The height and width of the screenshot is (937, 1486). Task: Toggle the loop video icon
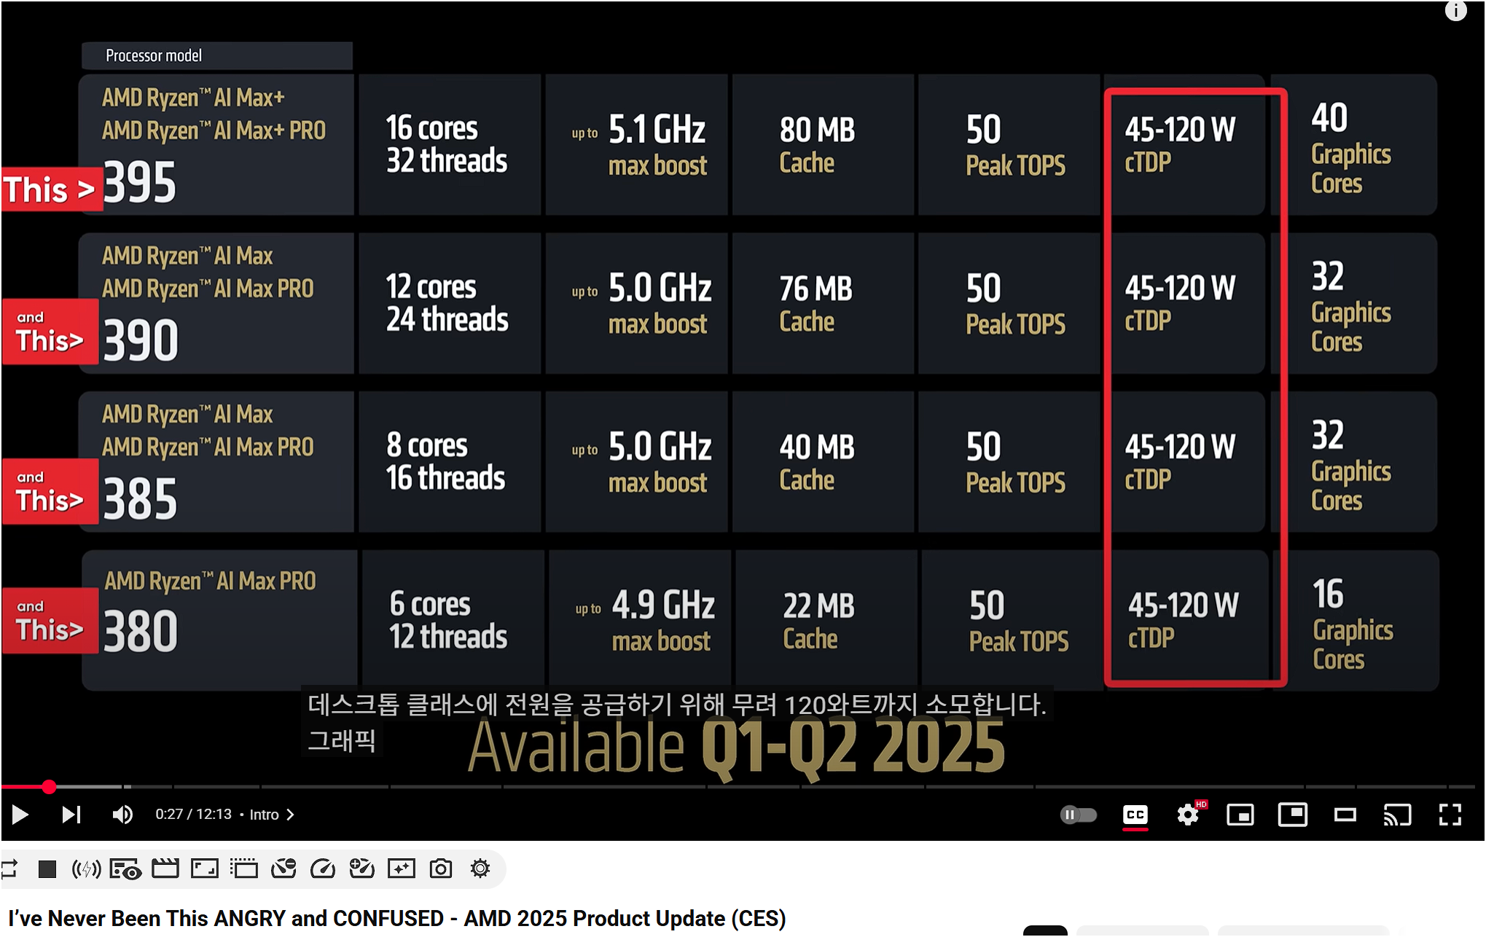[9, 869]
